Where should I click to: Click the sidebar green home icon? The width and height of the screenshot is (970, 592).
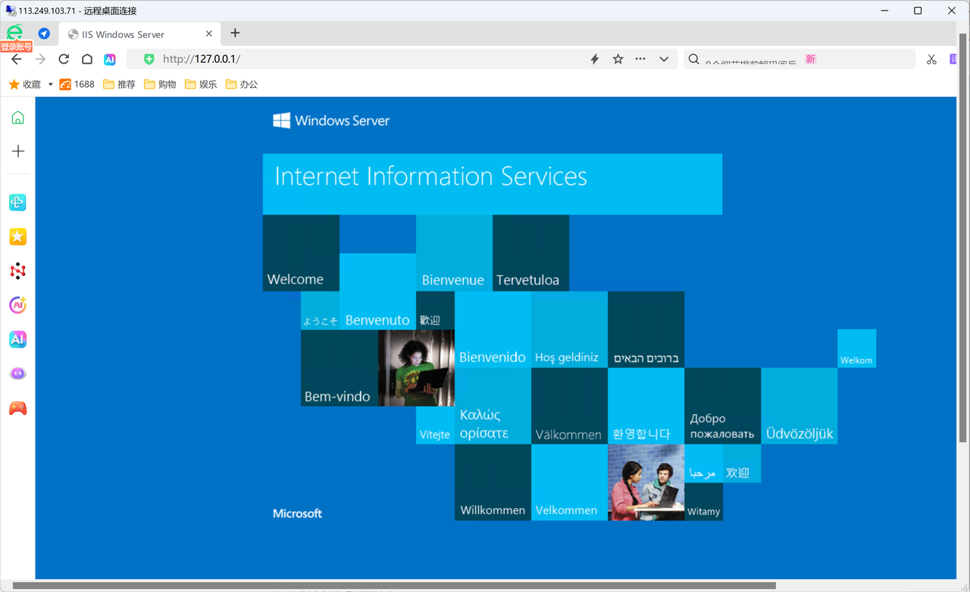click(x=17, y=117)
